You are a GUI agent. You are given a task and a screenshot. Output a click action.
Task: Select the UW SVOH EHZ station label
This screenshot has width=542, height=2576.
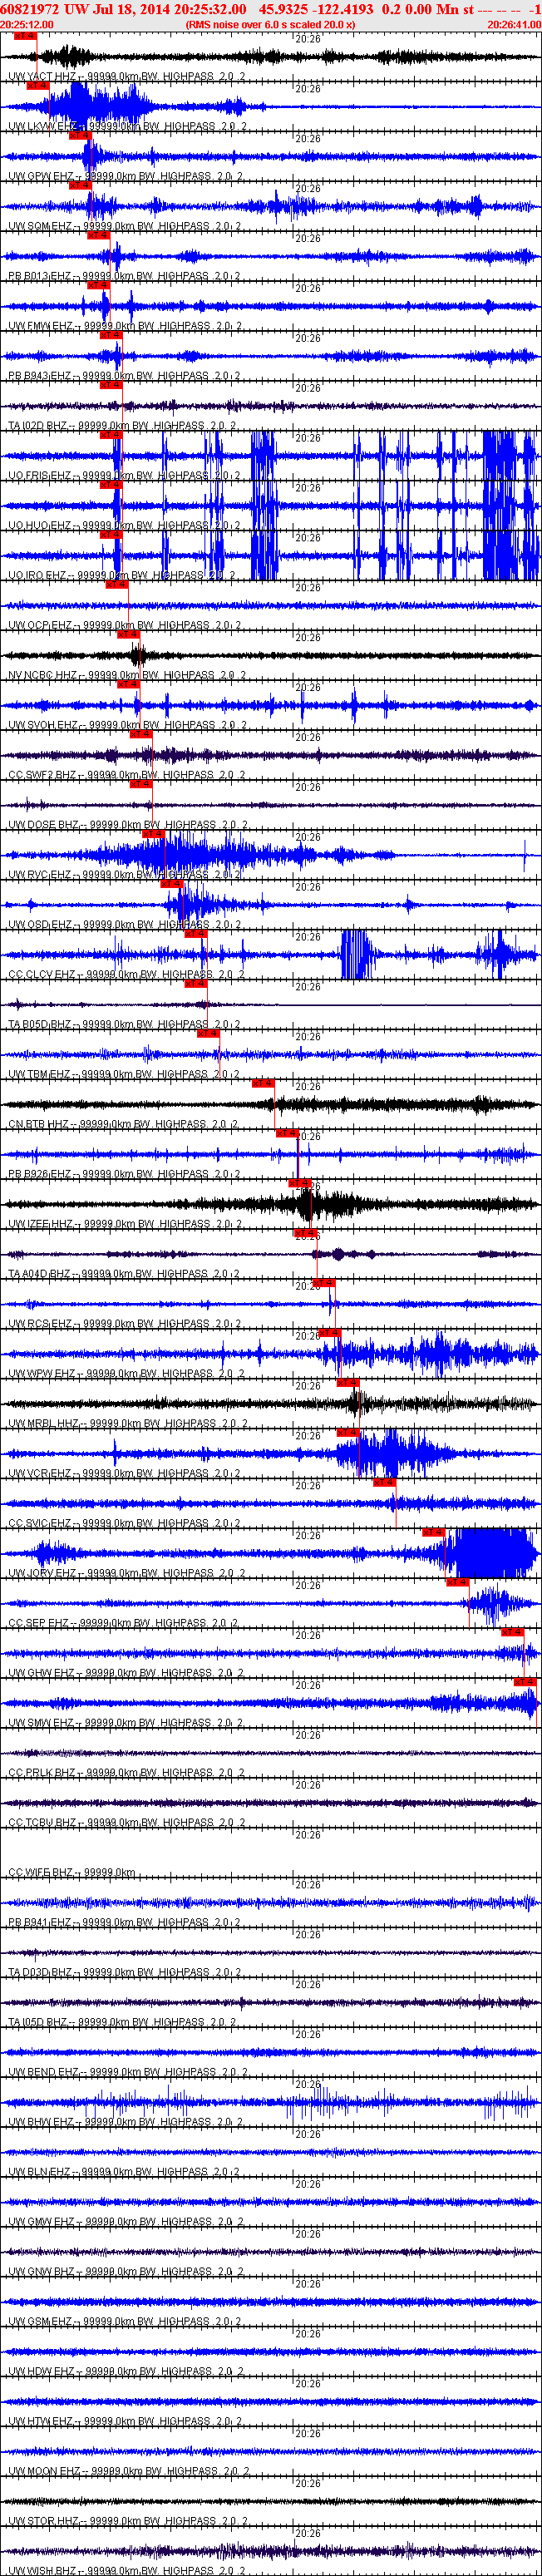(x=127, y=727)
